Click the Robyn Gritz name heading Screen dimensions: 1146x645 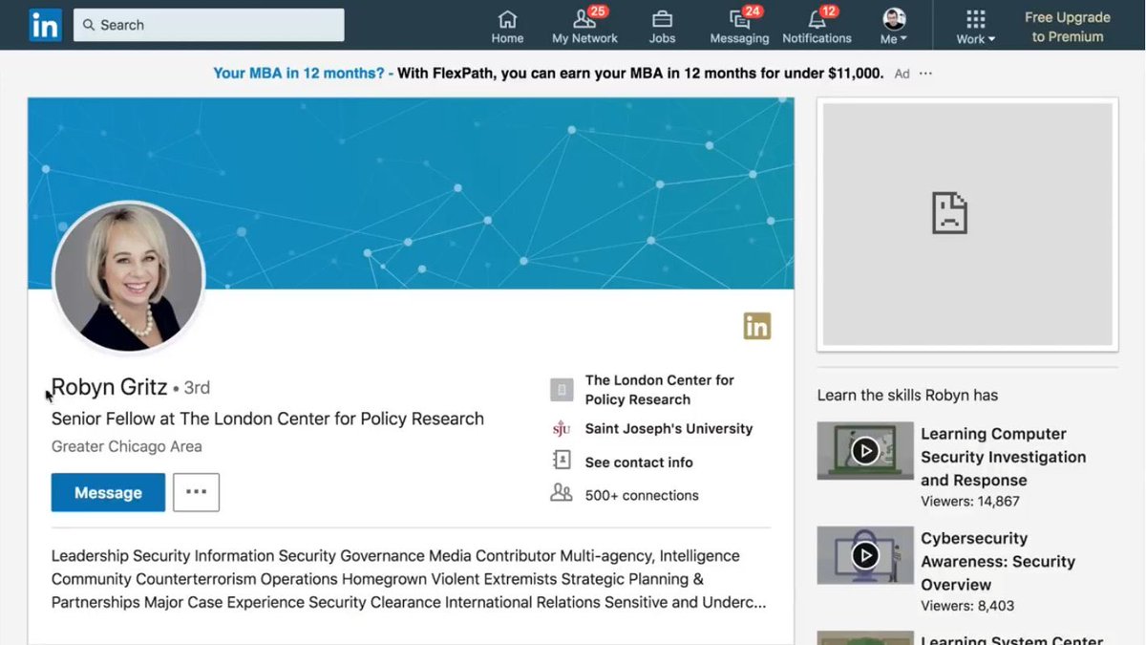(109, 387)
